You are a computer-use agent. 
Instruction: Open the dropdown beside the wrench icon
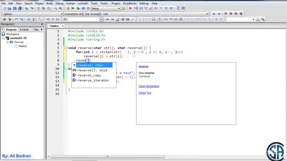(x=253, y=19)
